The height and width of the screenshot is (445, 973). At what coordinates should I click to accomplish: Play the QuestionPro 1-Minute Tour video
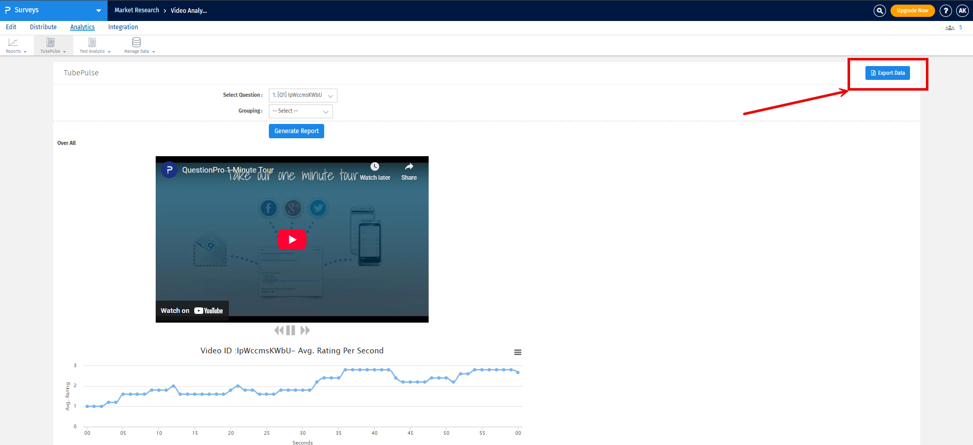tap(292, 239)
